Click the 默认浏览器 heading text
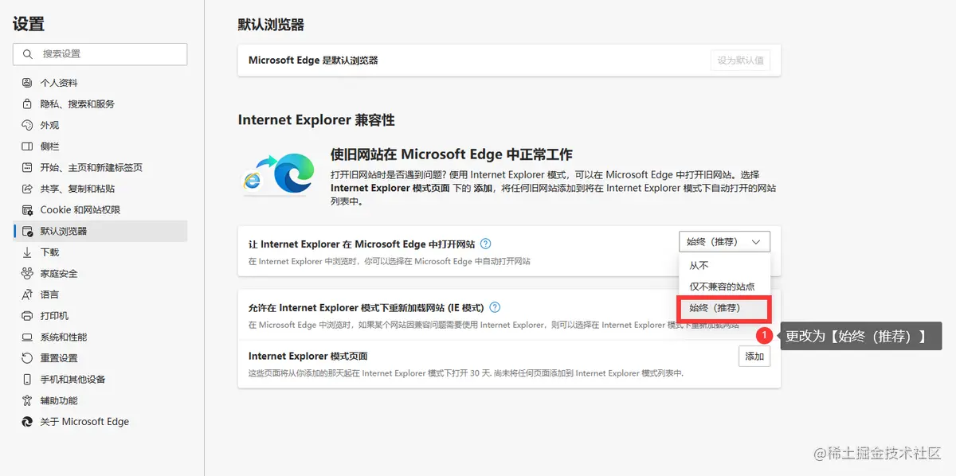956x476 pixels. [x=271, y=25]
